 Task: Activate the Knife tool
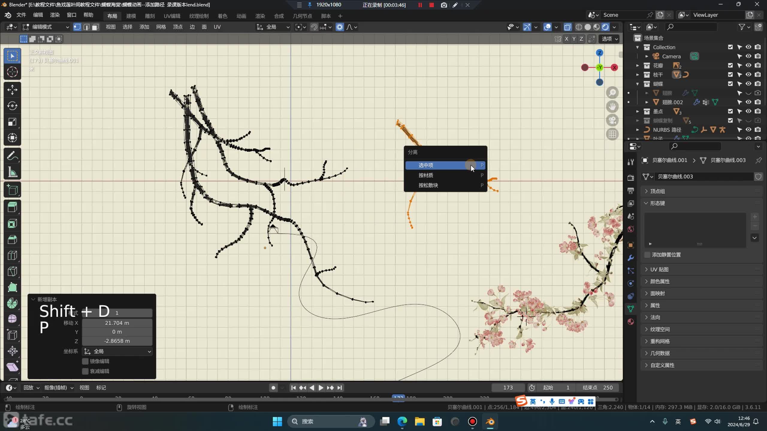(12, 271)
